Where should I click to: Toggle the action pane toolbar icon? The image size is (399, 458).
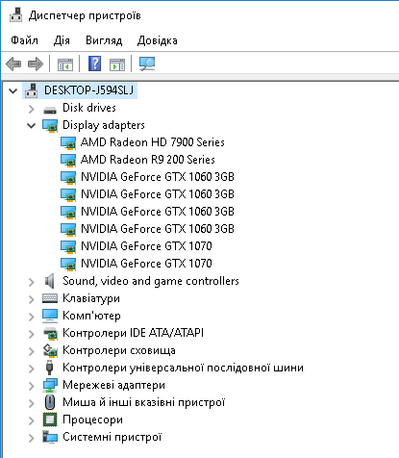117,64
